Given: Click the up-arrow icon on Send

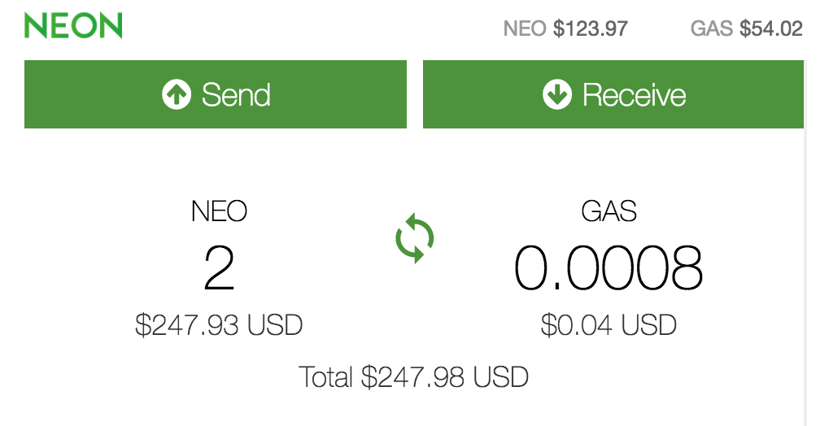Looking at the screenshot, I should 177,95.
